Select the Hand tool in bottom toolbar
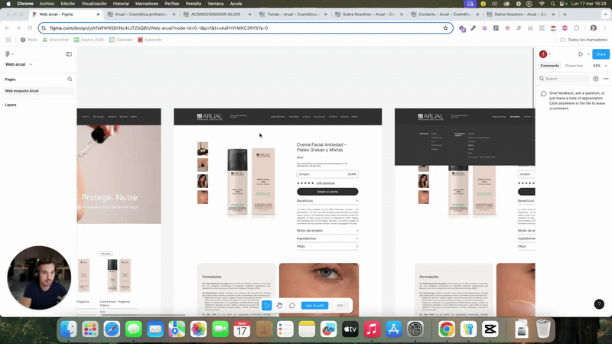The width and height of the screenshot is (612, 344). click(279, 305)
